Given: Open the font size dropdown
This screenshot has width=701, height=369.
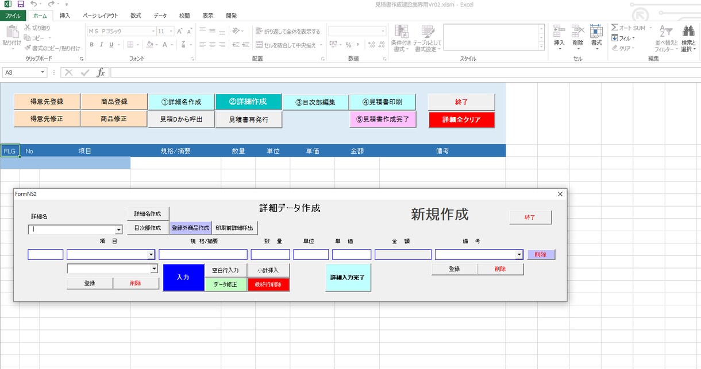Looking at the screenshot, I should coord(171,31).
